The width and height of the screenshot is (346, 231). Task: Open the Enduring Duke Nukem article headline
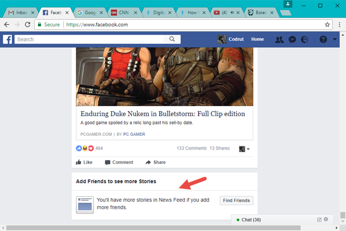coord(163,114)
